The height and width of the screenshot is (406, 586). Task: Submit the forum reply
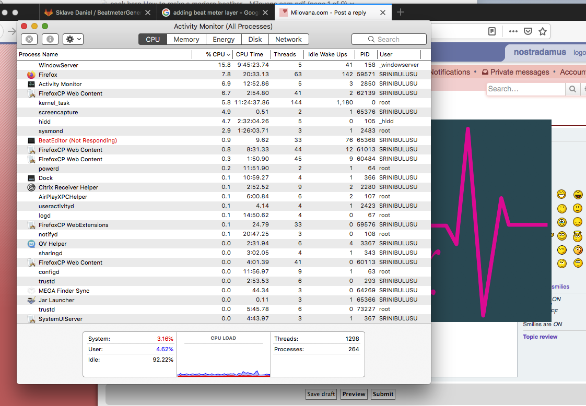383,394
